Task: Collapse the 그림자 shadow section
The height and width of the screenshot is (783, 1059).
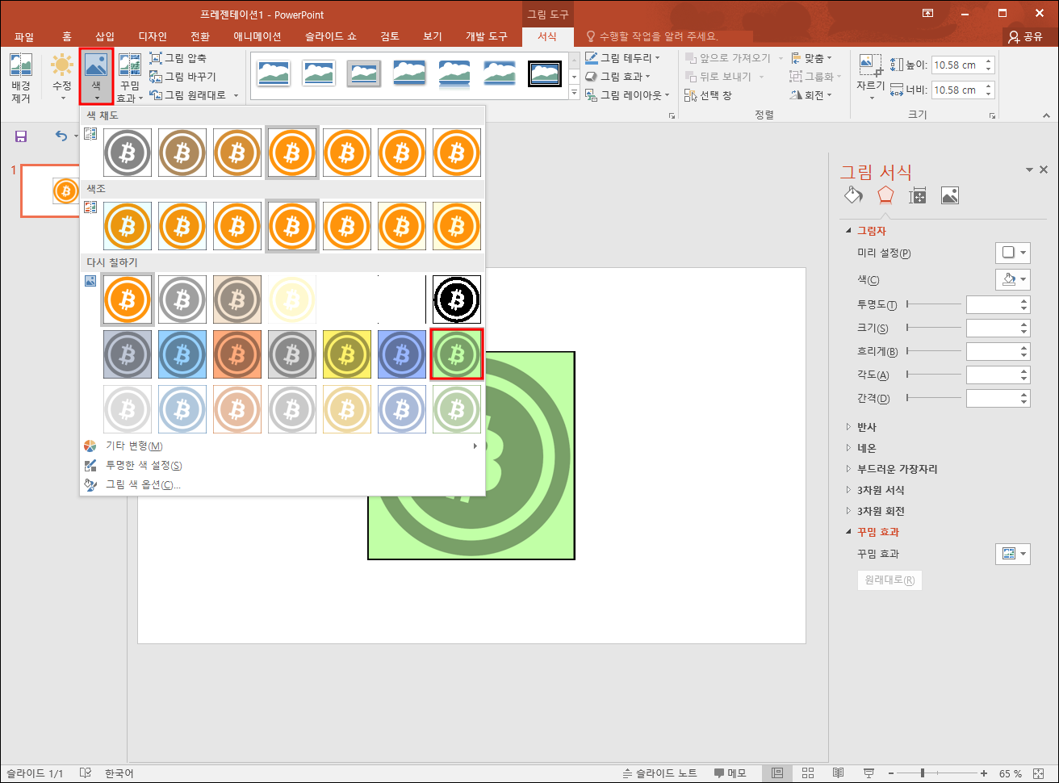Action: tap(848, 231)
